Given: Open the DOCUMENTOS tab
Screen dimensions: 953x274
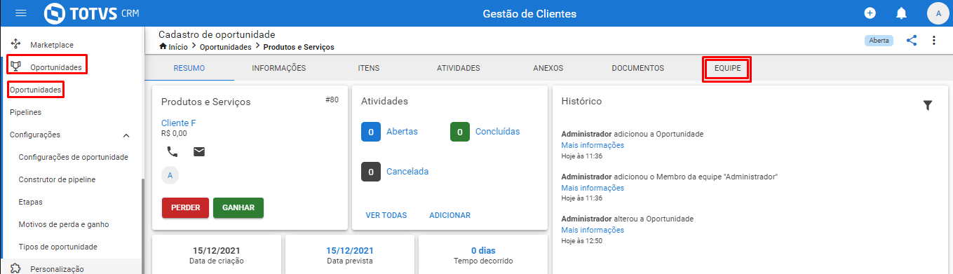Looking at the screenshot, I should (638, 68).
